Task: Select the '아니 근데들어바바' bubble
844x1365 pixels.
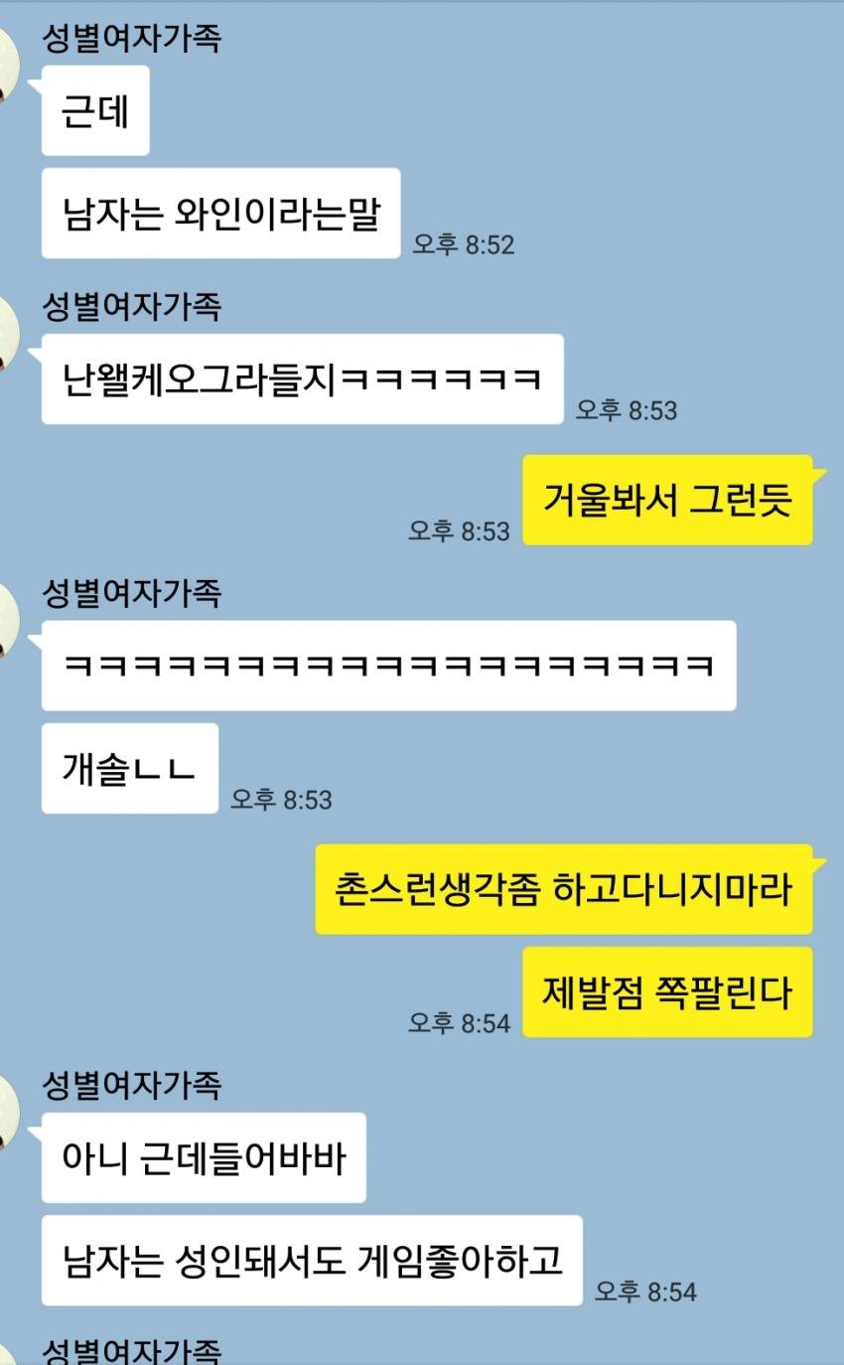Action: point(204,1158)
